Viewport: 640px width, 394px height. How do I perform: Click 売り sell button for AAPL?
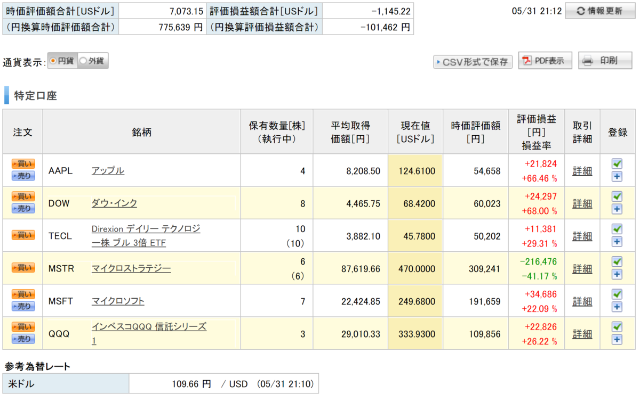click(x=23, y=176)
